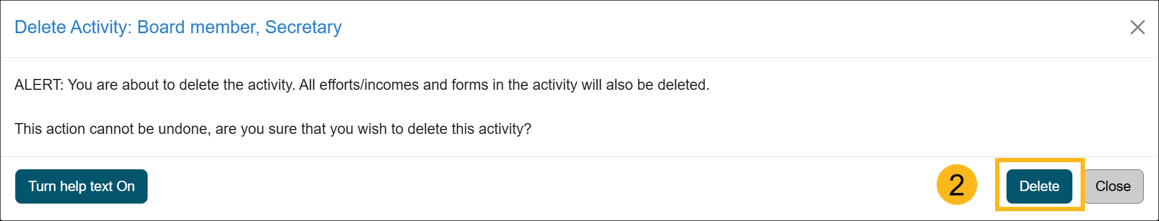Viewport: 1159px width, 221px height.
Task: Click 'Delete Activity:' at the title start
Action: click(x=73, y=27)
